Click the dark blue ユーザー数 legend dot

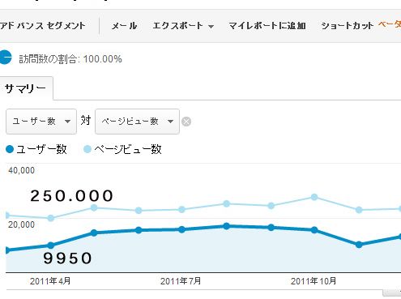click(x=10, y=149)
